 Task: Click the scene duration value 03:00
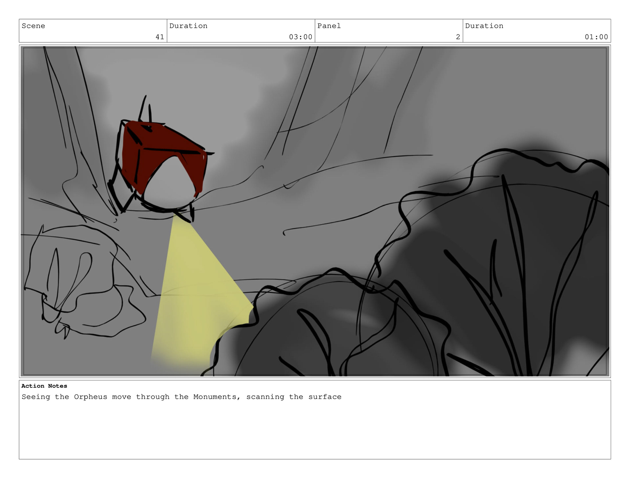pyautogui.click(x=300, y=37)
